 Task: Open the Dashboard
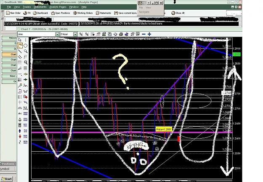click(x=40, y=13)
